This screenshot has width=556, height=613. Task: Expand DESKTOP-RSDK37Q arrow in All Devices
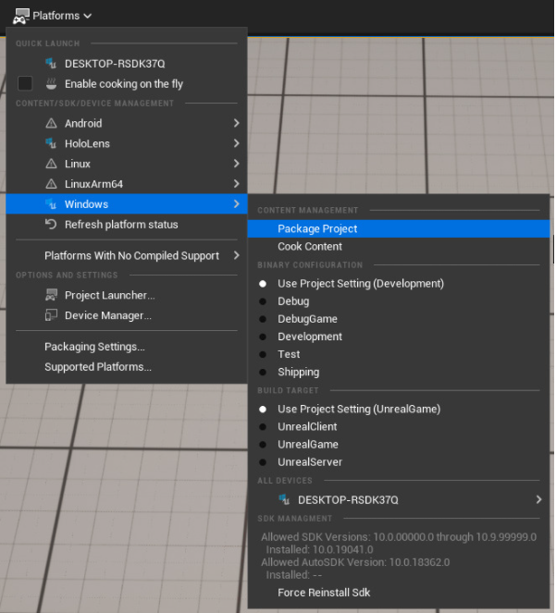pyautogui.click(x=538, y=499)
